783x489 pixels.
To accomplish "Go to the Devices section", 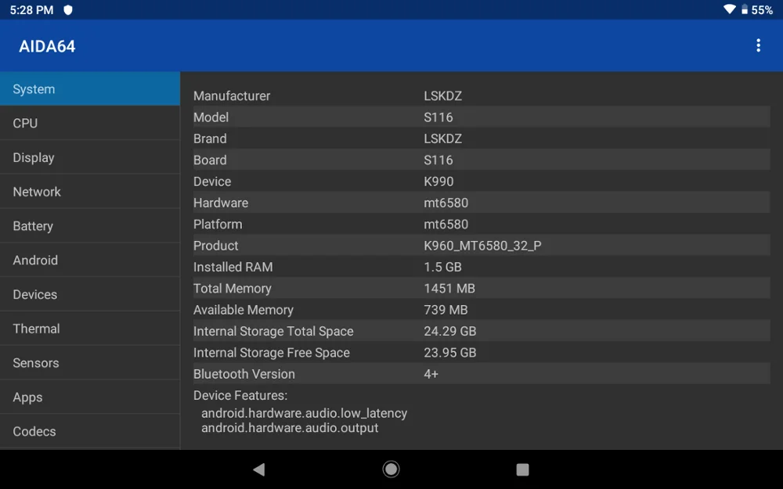I will (90, 294).
